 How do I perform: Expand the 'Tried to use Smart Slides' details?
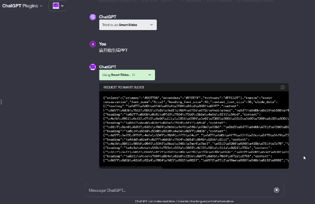click(128, 25)
